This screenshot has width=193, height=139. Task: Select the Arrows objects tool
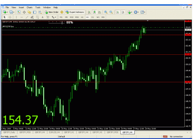[53, 17]
